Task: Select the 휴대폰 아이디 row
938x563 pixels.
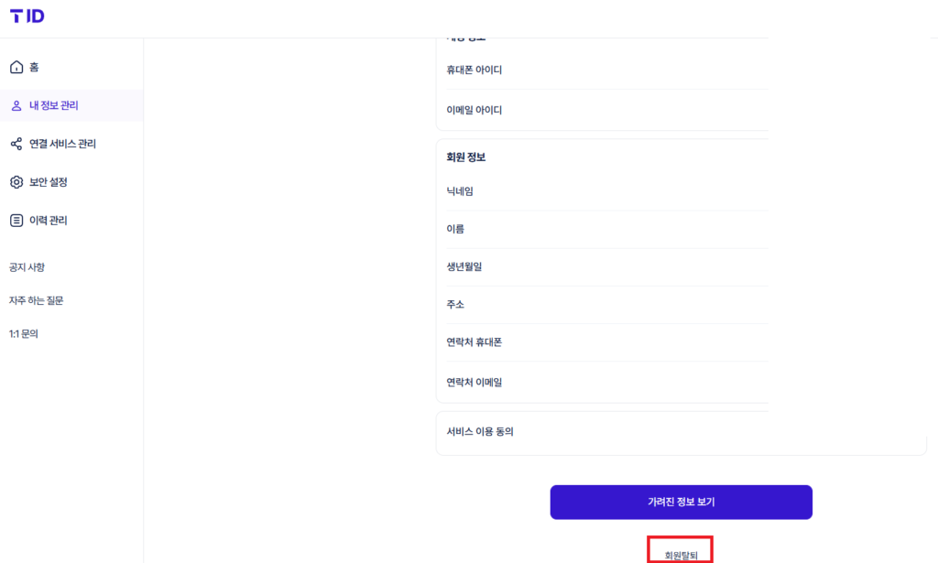Action: 607,70
